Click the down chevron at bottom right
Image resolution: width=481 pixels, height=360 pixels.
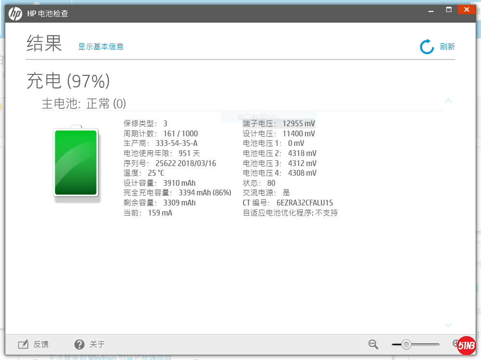448,325
